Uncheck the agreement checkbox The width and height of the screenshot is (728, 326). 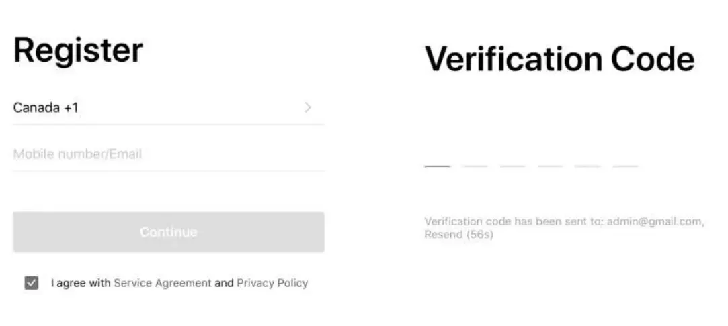(x=32, y=283)
